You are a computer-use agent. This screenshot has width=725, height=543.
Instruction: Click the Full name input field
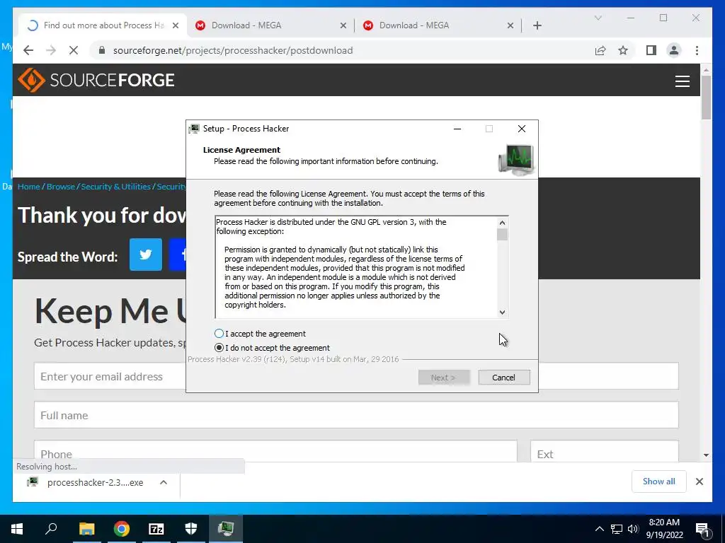click(356, 414)
